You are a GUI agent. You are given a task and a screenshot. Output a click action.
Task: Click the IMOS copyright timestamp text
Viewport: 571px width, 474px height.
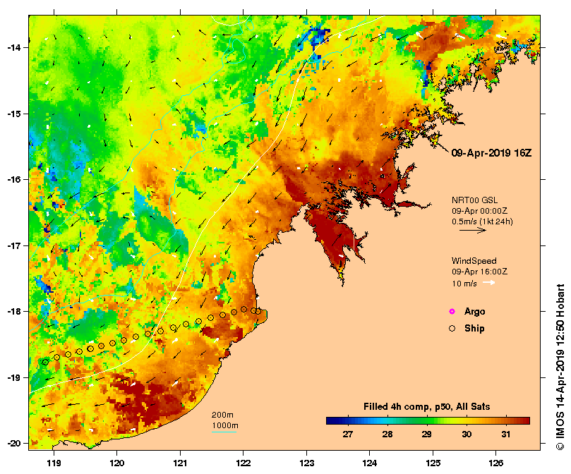[x=560, y=367]
